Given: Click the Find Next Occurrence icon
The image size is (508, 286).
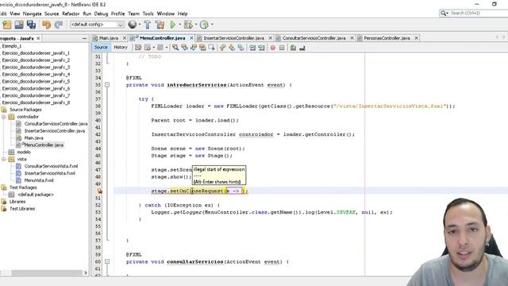Looking at the screenshot, I should coord(194,48).
